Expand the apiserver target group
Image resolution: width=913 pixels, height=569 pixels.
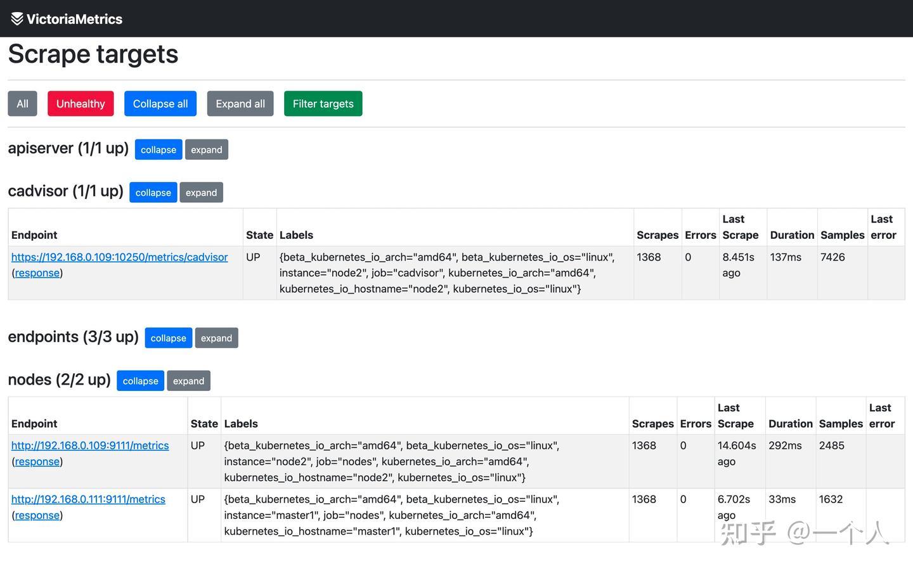[207, 150]
